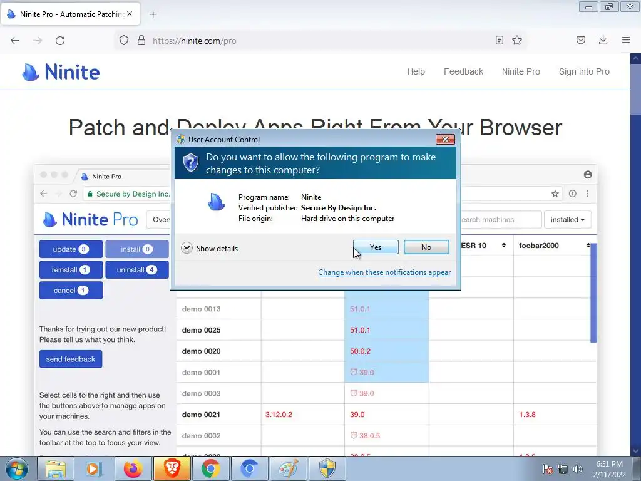The height and width of the screenshot is (481, 641).
Task: Open Brave browser from taskbar
Action: click(x=172, y=468)
